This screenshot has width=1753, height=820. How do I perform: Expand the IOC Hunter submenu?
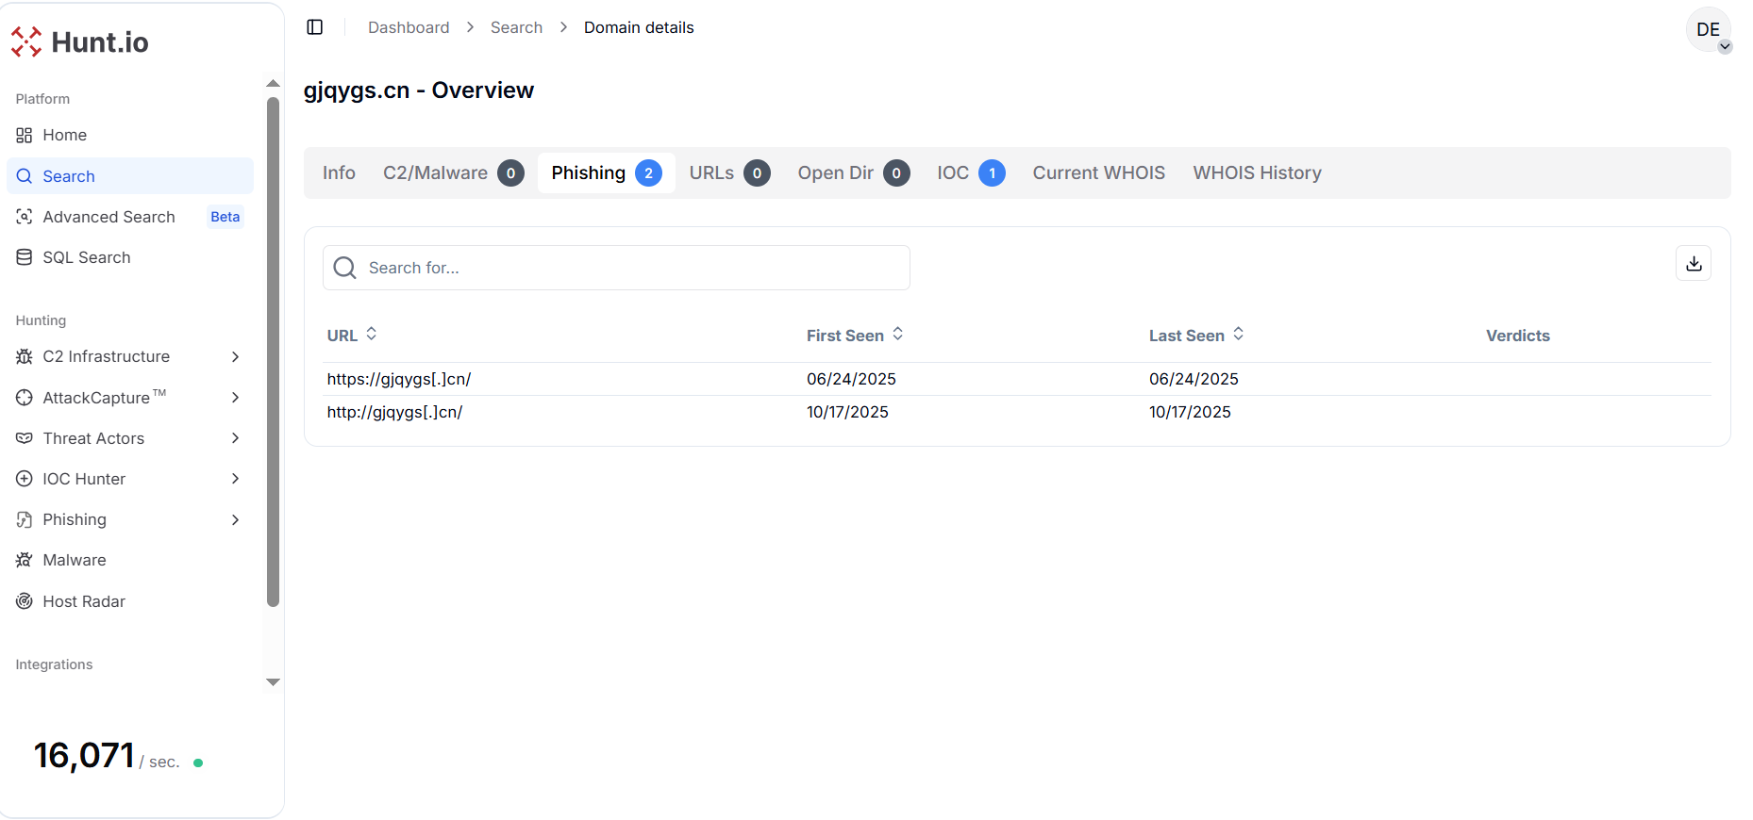(x=235, y=479)
